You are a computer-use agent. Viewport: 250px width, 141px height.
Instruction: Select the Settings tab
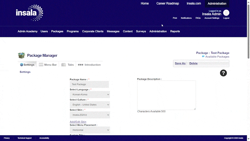click(x=27, y=65)
